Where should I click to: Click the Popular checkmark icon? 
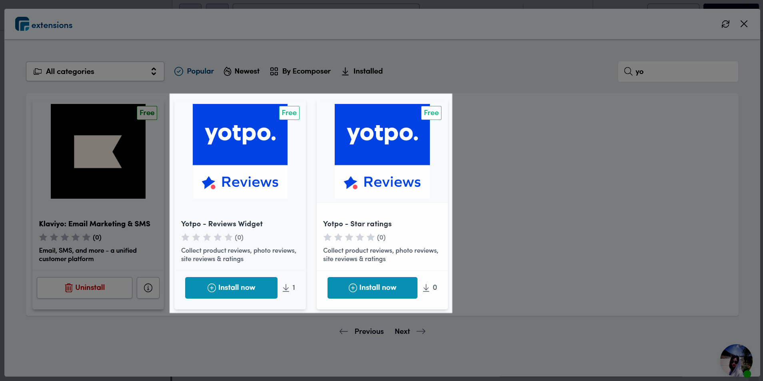pos(179,71)
